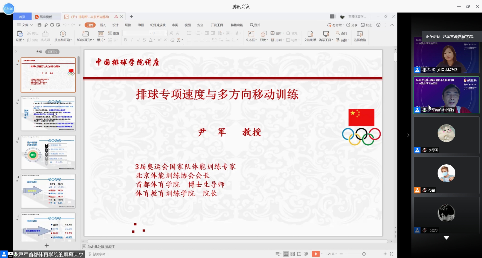Click the zoom slider handle
Image resolution: width=482 pixels, height=258 pixels.
tap(364, 254)
